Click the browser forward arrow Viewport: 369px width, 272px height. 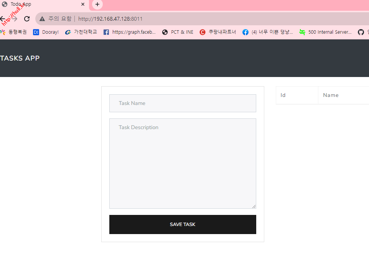(15, 19)
